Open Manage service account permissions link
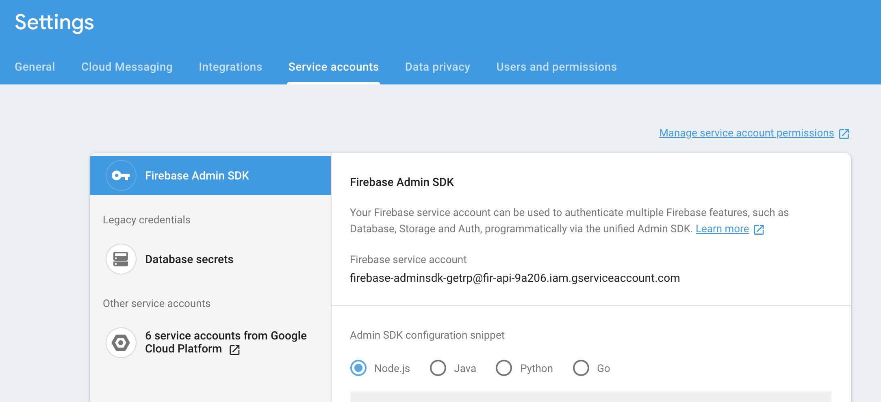Viewport: 881px width, 402px height. 746,133
